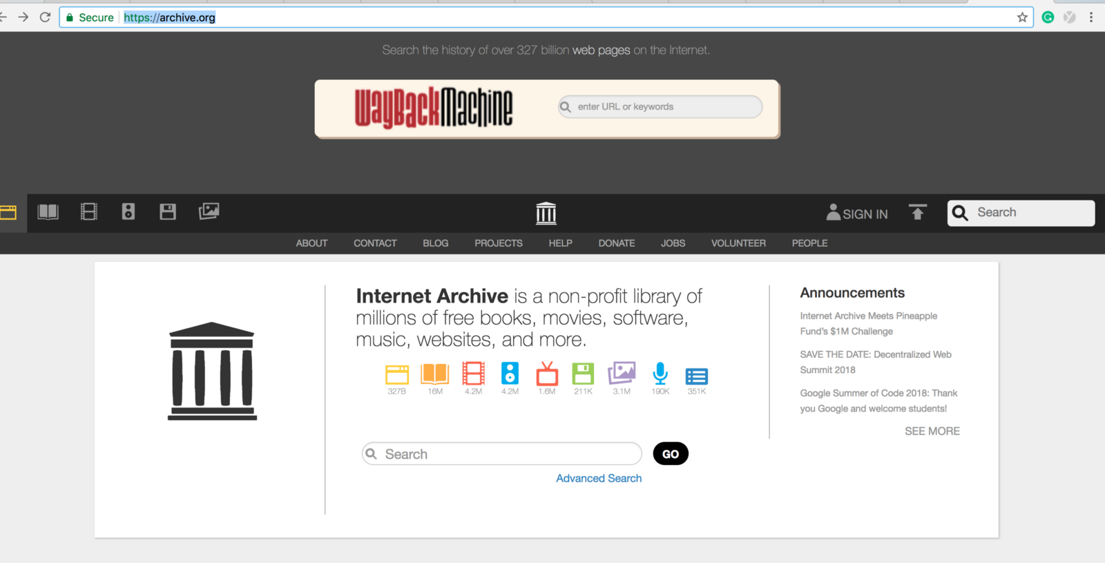Image resolution: width=1105 pixels, height=563 pixels.
Task: Open the CONTACT page
Action: [x=375, y=243]
